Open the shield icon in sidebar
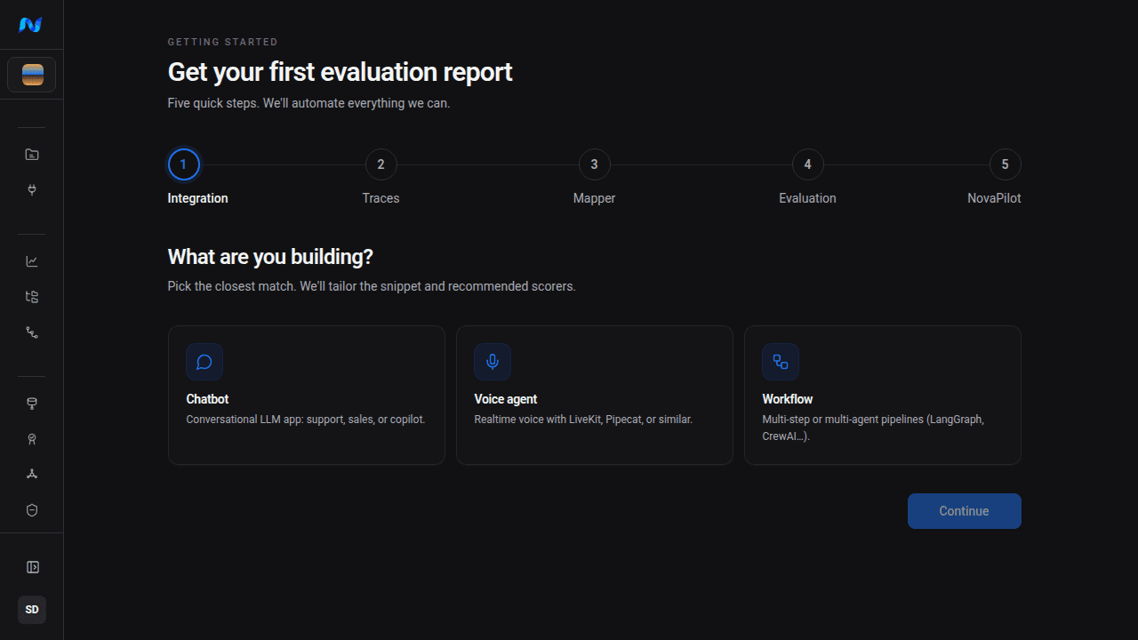1138x640 pixels. tap(32, 510)
